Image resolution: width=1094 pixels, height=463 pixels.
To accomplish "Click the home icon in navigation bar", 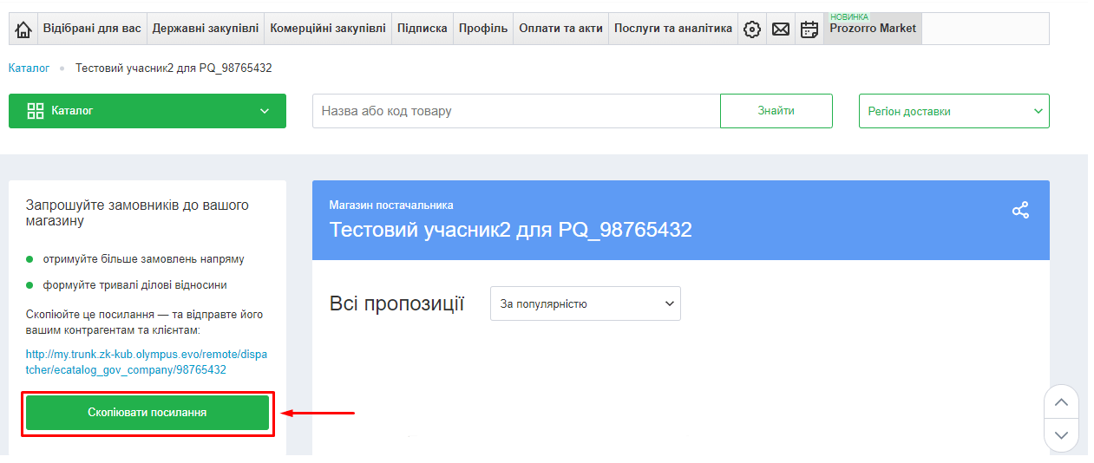I will [23, 29].
